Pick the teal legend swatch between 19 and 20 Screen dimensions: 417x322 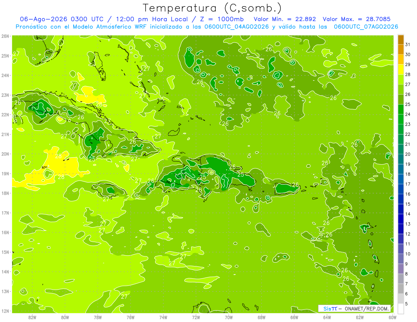[401, 159]
